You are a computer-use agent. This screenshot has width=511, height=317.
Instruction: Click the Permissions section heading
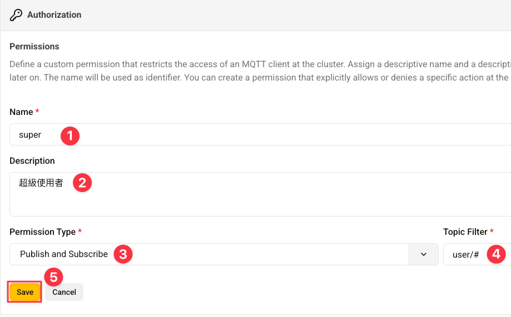34,46
